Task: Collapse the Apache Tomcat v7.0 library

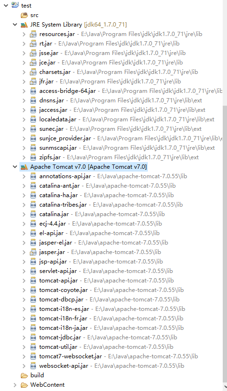Action: (x=15, y=167)
